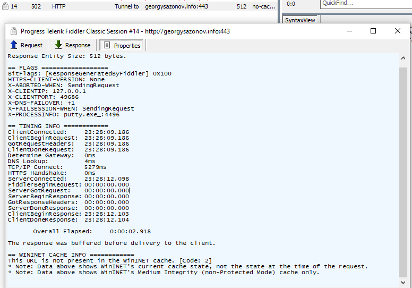Screen dimensions: 412x288
Task: Click the 'Overall Elapsed: 0:00:02.918' line
Action: pyautogui.click(x=92, y=232)
